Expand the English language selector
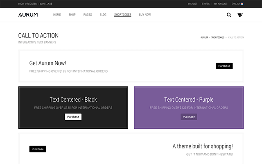The width and height of the screenshot is (262, 164). coord(237,4)
